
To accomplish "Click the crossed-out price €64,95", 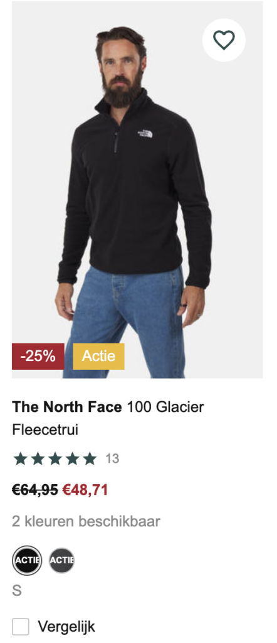I will click(x=35, y=490).
